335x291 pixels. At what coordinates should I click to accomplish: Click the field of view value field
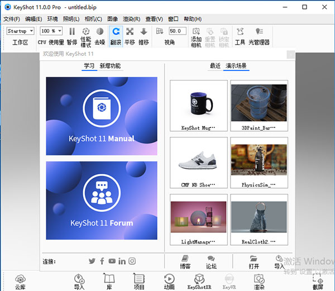(x=177, y=31)
